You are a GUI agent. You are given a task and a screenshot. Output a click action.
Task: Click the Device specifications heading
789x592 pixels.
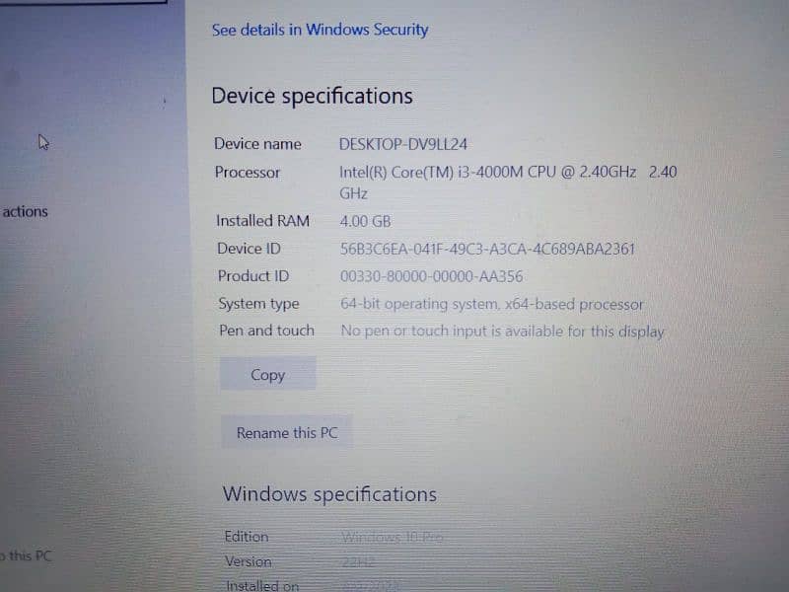coord(312,96)
